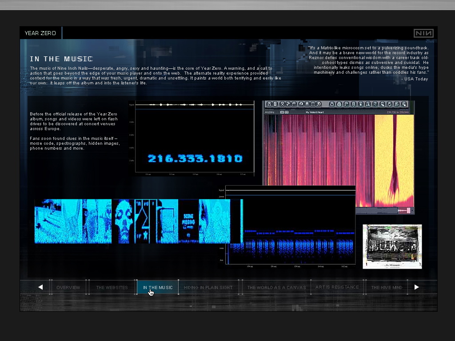Go to The World As A Canvas tab
The image size is (455, 341).
coord(276,287)
